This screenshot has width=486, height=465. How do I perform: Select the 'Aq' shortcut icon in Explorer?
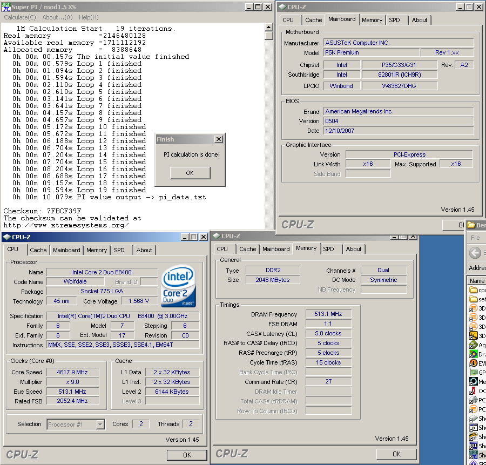[x=473, y=345]
